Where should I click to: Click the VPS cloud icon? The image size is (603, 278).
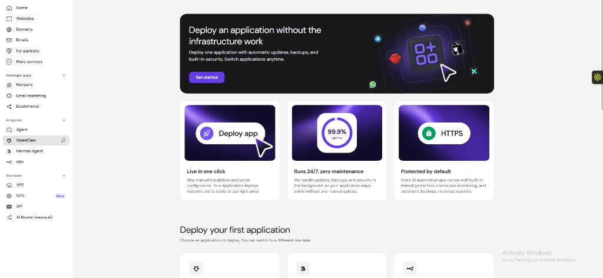click(x=9, y=185)
